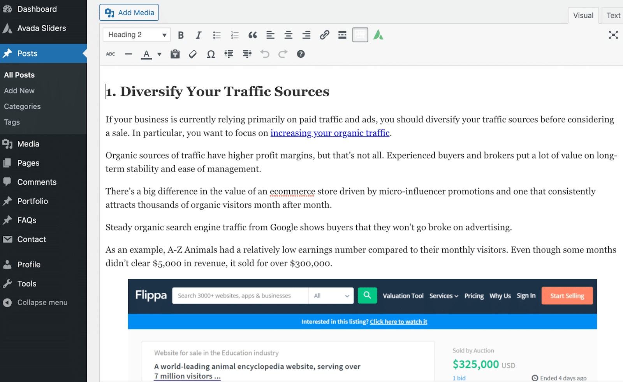Toggle bold formatting in the editor
Viewport: 623px width, 382px height.
[181, 35]
